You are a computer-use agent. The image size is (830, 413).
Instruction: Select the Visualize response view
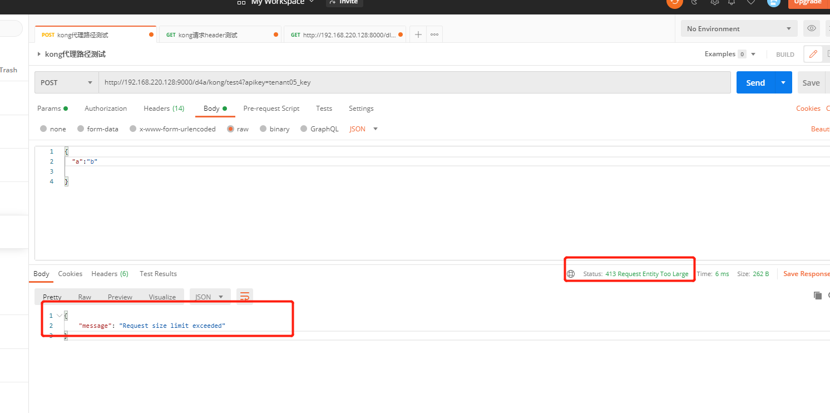[162, 297]
